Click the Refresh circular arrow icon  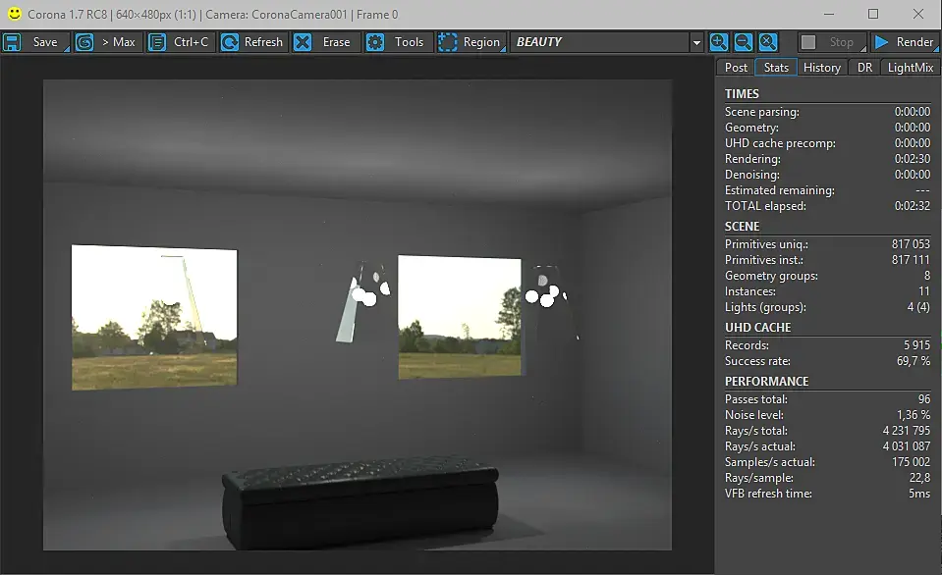pyautogui.click(x=230, y=42)
